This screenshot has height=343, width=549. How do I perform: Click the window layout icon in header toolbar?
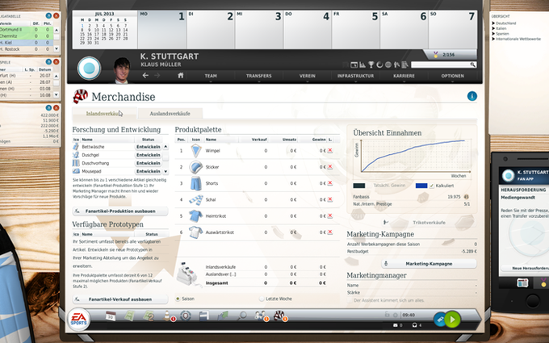tap(354, 65)
